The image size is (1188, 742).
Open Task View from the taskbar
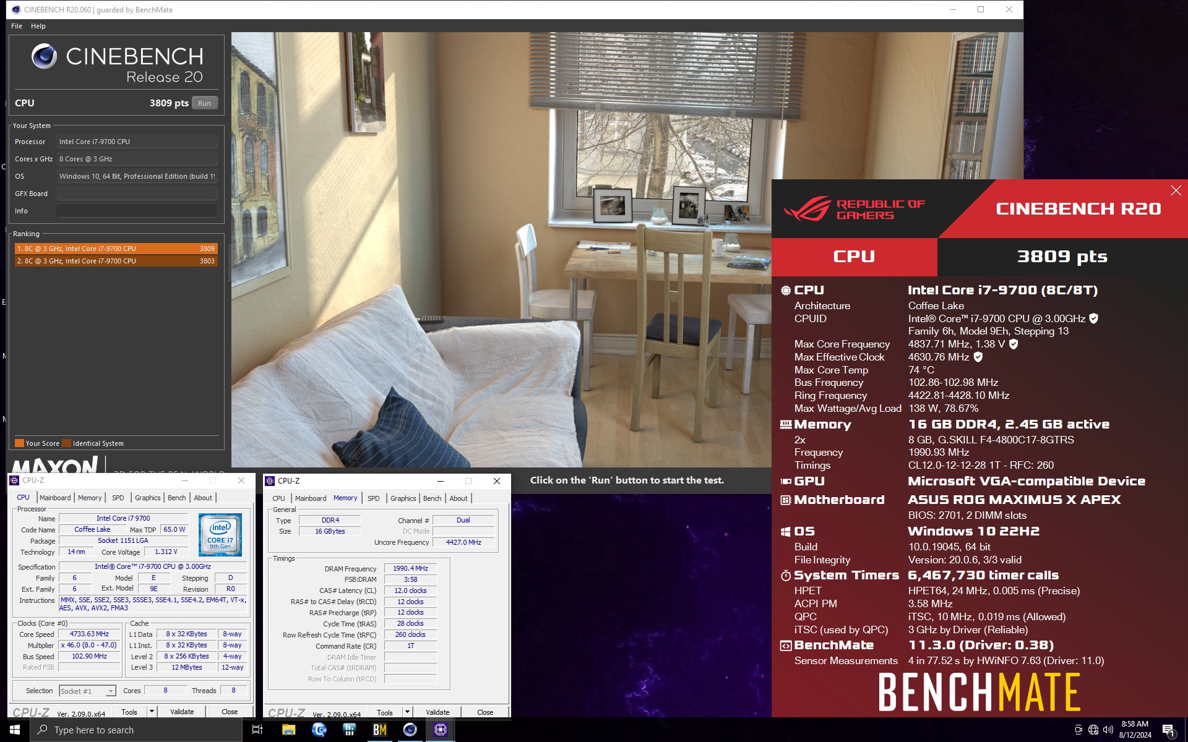pyautogui.click(x=257, y=730)
